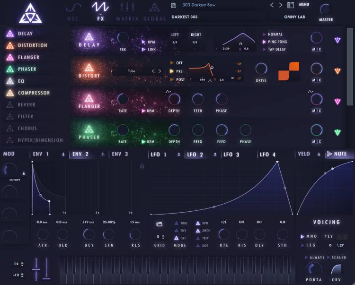Toggle the Flanger BPM sync
355x285 pixels.
(x=143, y=111)
